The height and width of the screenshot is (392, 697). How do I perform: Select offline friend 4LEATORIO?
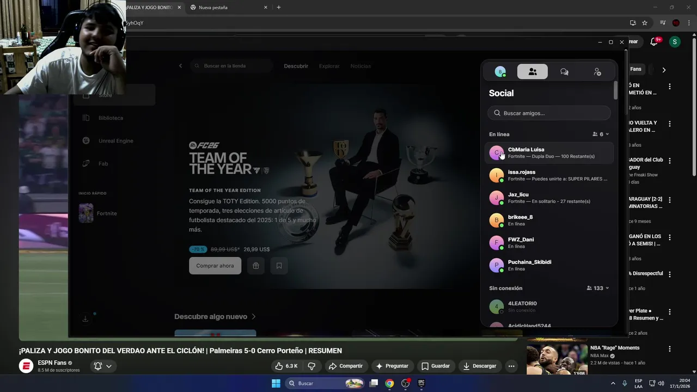click(x=549, y=307)
